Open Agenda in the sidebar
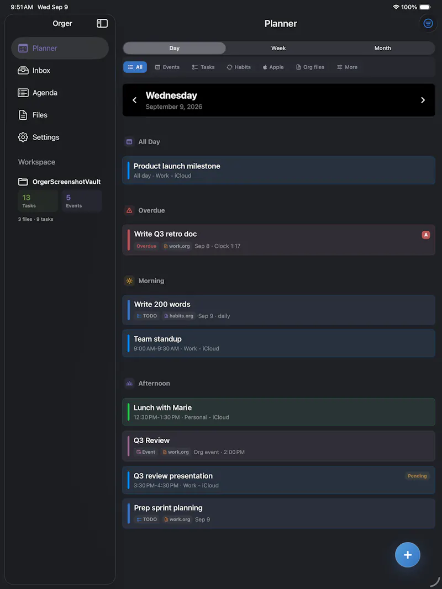The height and width of the screenshot is (589, 442). [60, 92]
